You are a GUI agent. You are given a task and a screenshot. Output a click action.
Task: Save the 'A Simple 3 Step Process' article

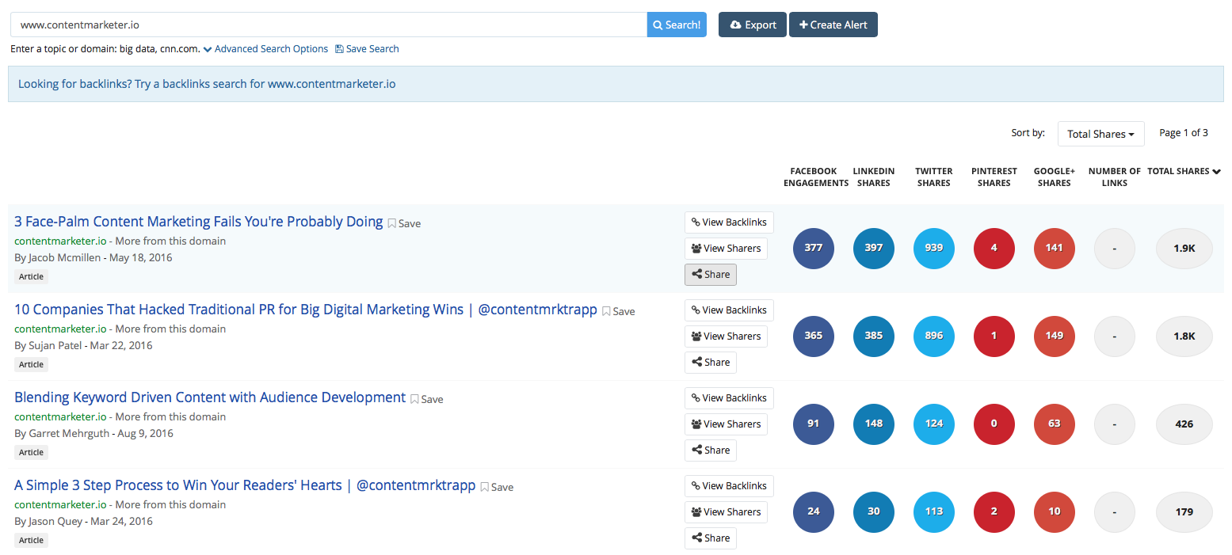[498, 487]
